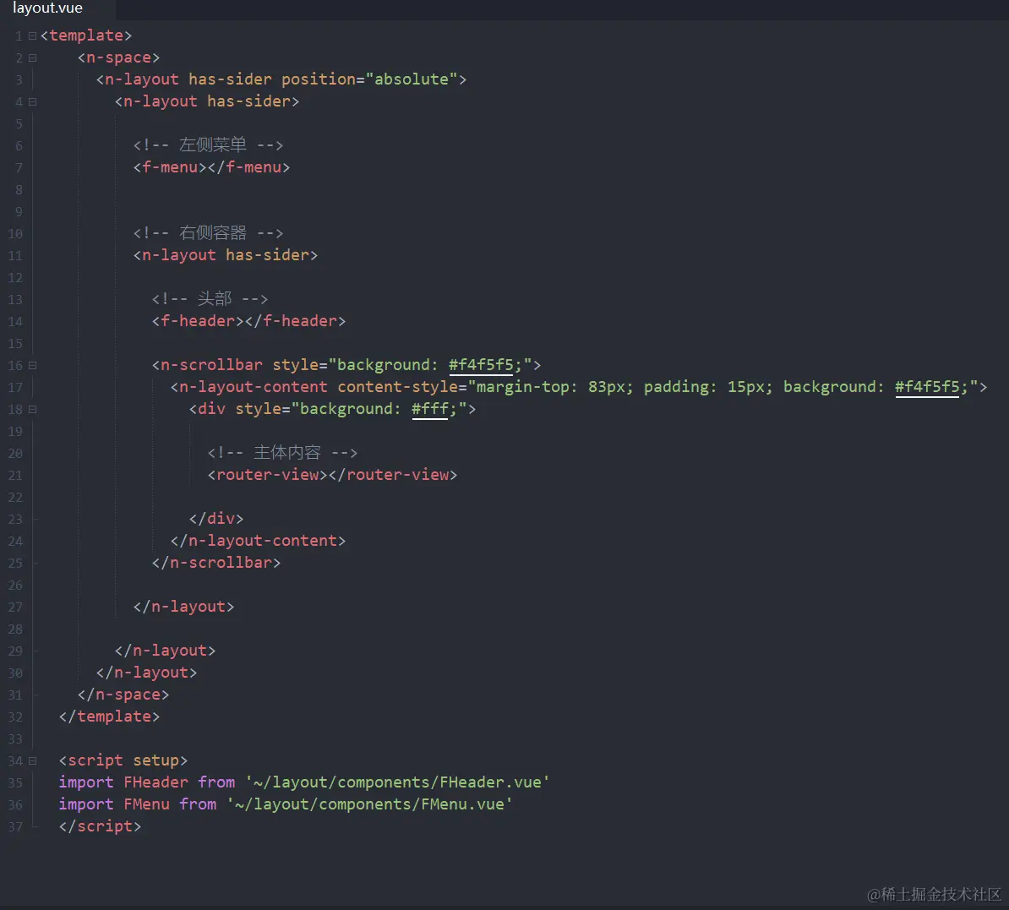The width and height of the screenshot is (1009, 910).
Task: Click the closing n-scrollbar tag
Action: [216, 563]
